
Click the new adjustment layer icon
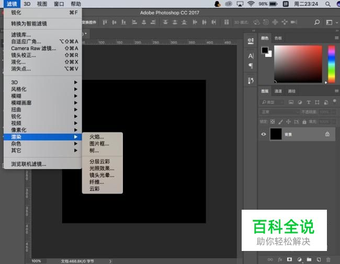[x=299, y=259]
